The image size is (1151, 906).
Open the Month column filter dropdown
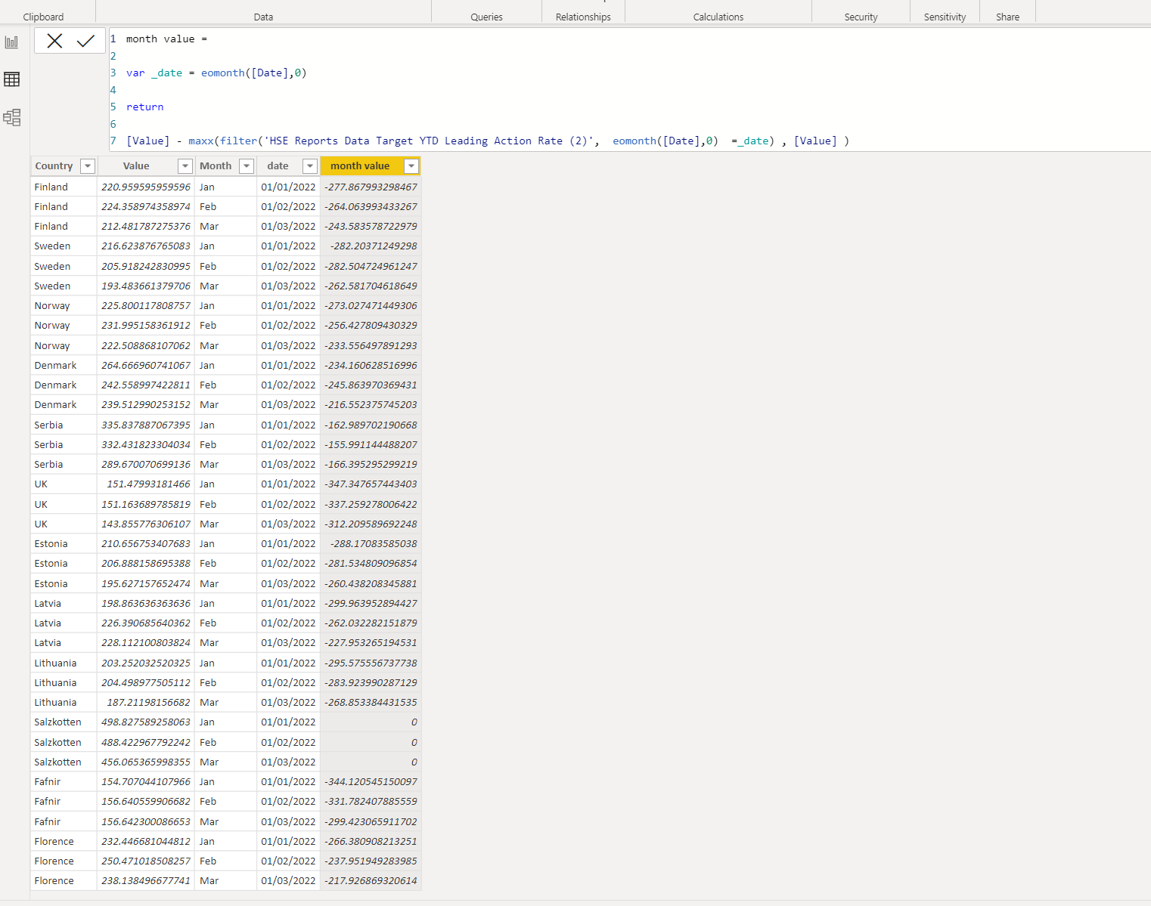[247, 166]
